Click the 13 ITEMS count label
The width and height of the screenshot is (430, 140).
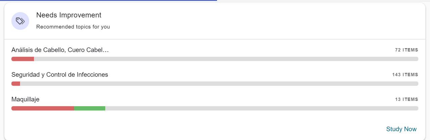[406, 100]
